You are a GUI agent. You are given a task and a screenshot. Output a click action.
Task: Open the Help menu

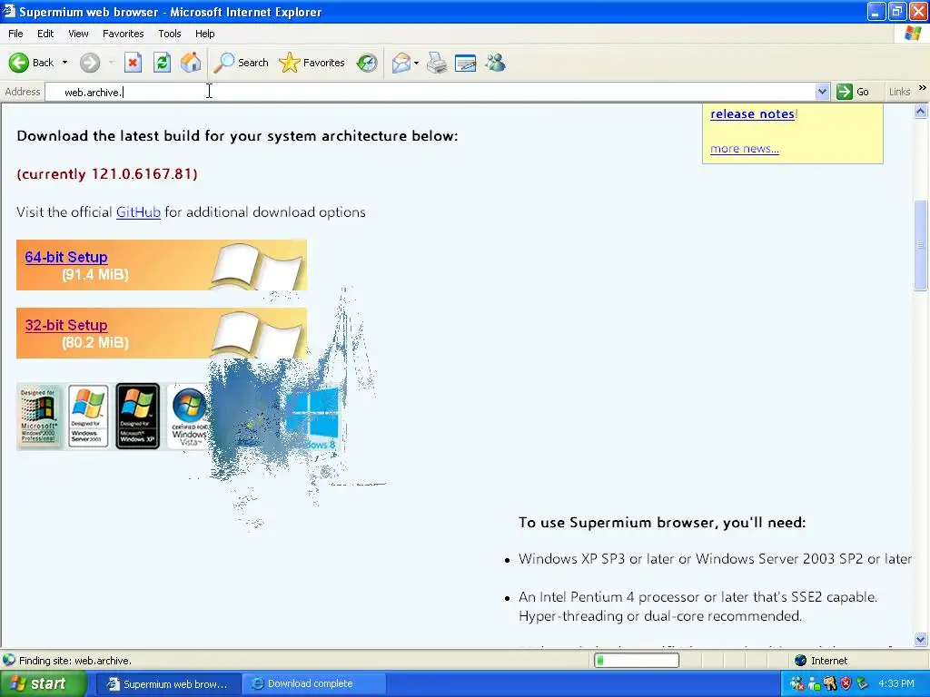pyautogui.click(x=204, y=34)
